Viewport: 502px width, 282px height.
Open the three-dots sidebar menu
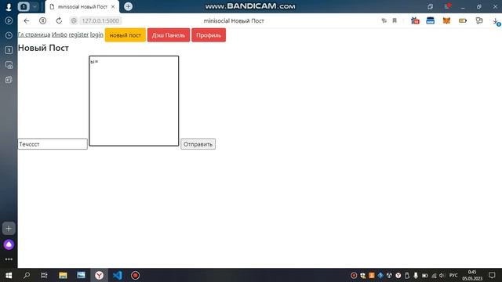pos(9,259)
